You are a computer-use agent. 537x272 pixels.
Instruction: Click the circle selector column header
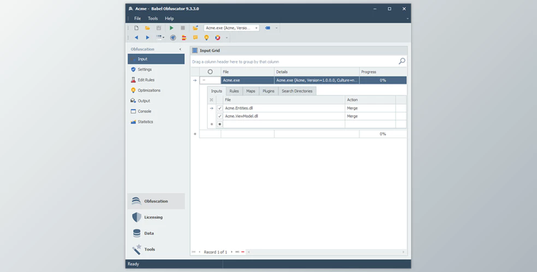click(x=211, y=72)
